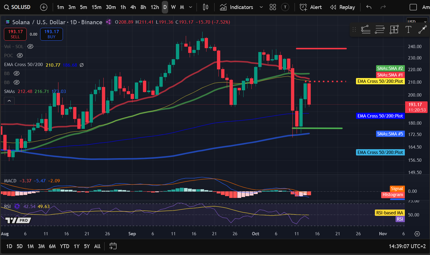
Task: Select the EMA Cross 50/200 legend title
Action: click(x=23, y=65)
